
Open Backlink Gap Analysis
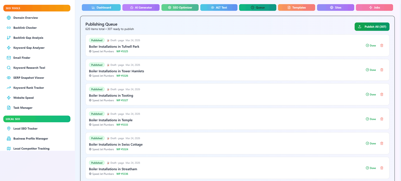pyautogui.click(x=28, y=38)
